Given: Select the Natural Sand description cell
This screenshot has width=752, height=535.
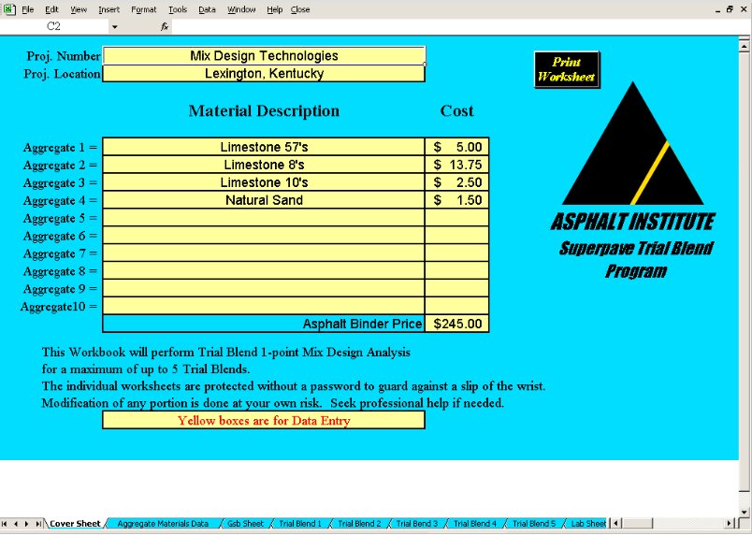Looking at the screenshot, I should pos(264,200).
